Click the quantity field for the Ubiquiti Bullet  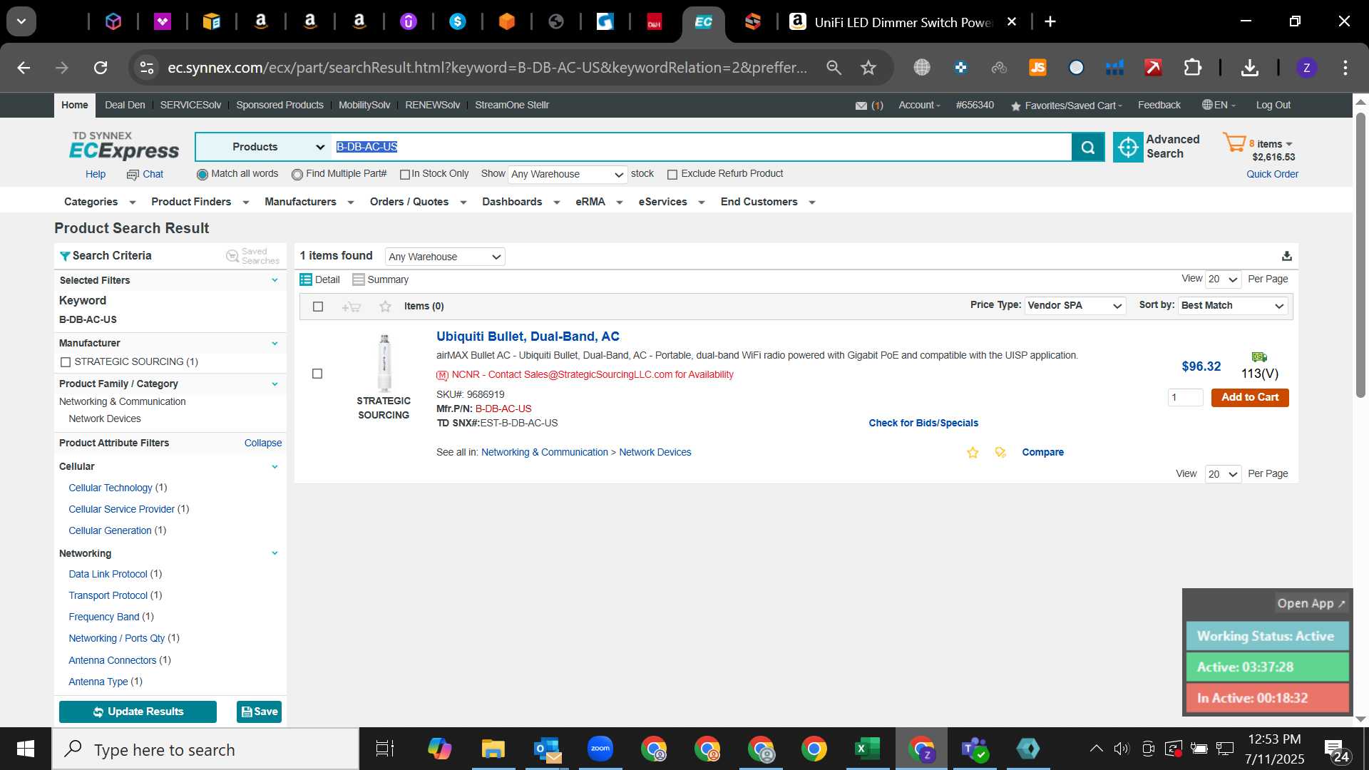click(x=1185, y=398)
